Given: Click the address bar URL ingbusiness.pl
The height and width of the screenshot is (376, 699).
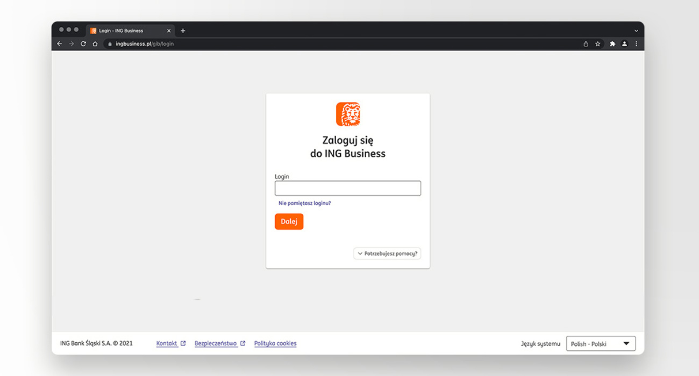Looking at the screenshot, I should tap(144, 44).
